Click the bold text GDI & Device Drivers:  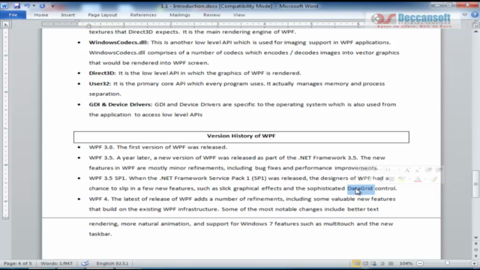tap(120, 104)
